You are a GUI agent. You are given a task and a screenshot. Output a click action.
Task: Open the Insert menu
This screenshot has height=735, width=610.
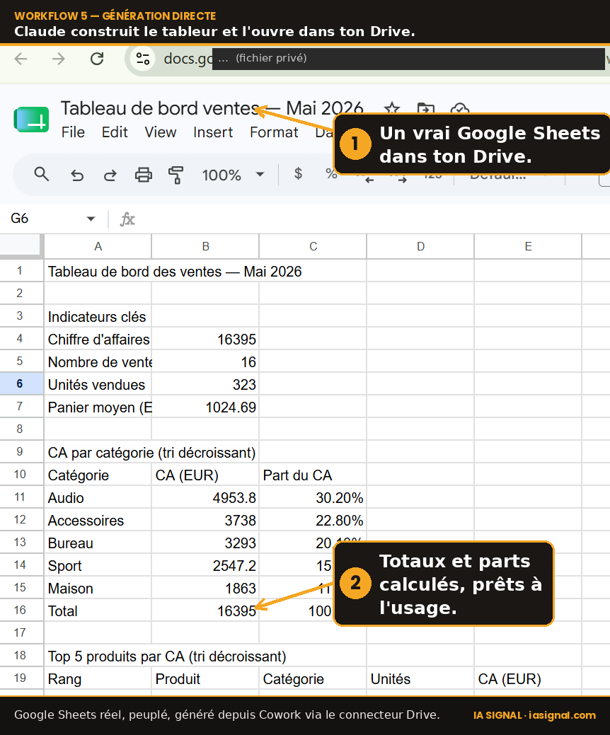point(213,132)
